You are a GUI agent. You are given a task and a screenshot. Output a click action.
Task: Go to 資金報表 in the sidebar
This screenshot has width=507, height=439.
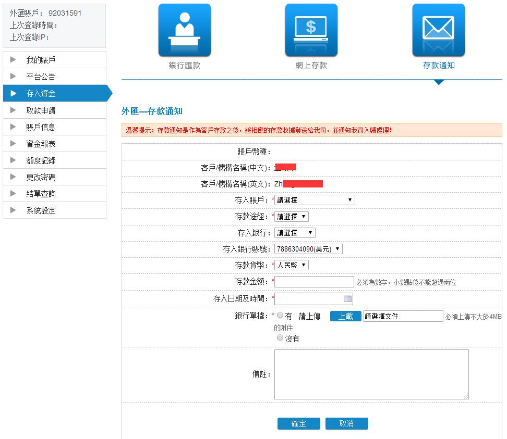tap(41, 144)
